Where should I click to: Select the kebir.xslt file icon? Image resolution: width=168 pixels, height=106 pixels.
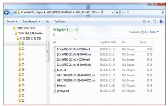[55, 86]
